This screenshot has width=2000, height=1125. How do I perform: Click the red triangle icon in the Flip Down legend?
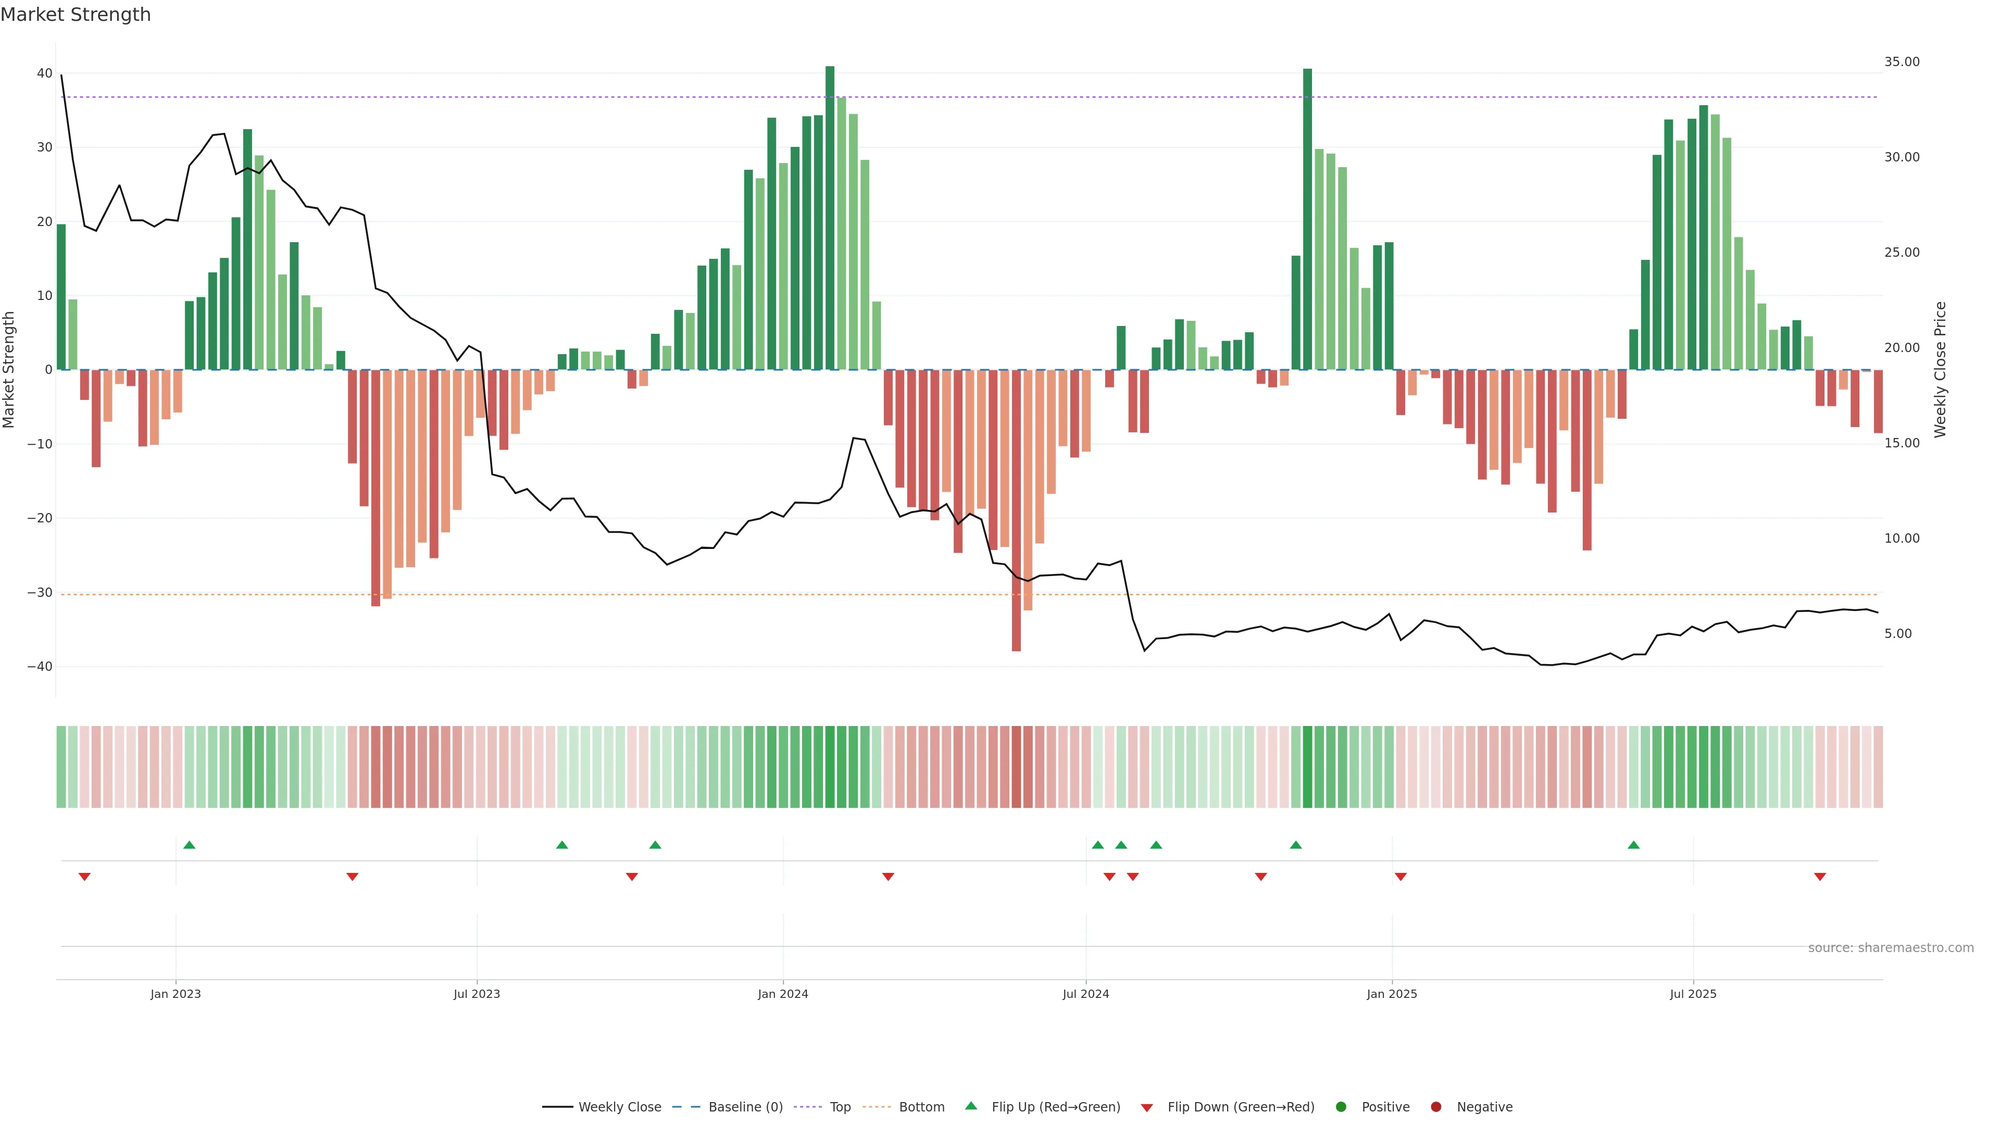1147,1108
